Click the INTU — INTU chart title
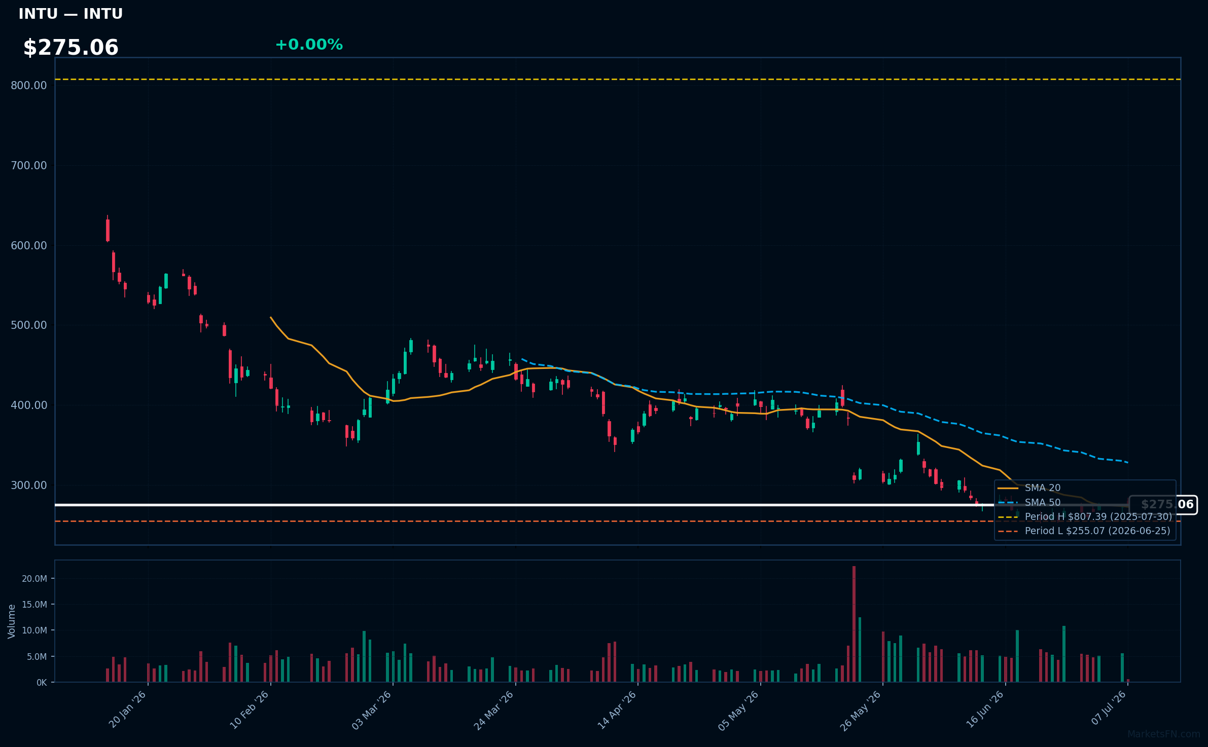 [70, 14]
